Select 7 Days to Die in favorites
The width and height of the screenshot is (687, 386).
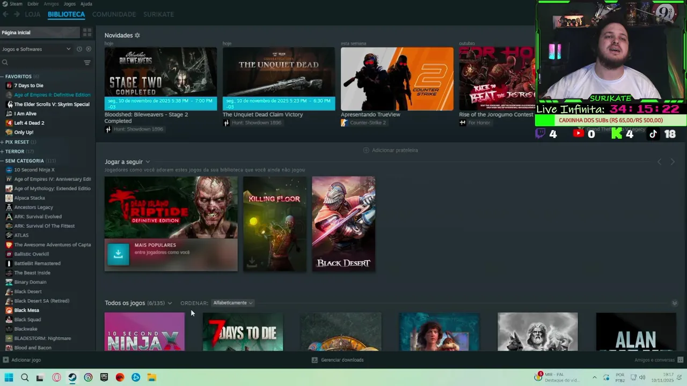pyautogui.click(x=28, y=86)
